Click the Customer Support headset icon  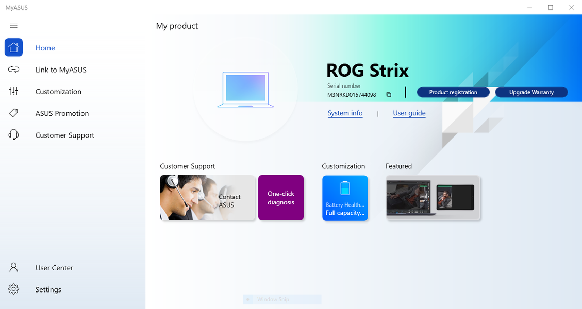click(13, 134)
